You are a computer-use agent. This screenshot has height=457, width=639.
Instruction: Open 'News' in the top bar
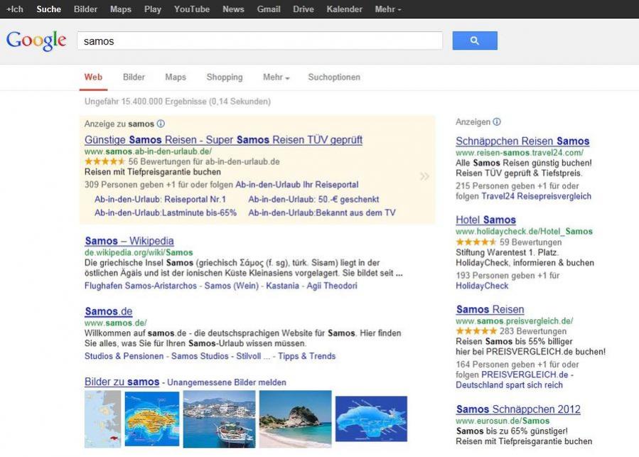coord(233,9)
